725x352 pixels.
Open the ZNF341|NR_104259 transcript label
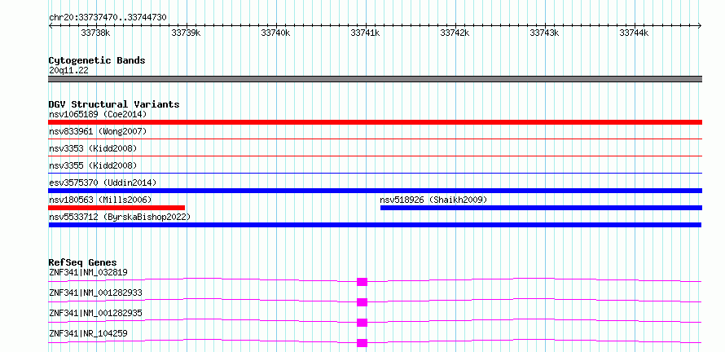point(88,333)
